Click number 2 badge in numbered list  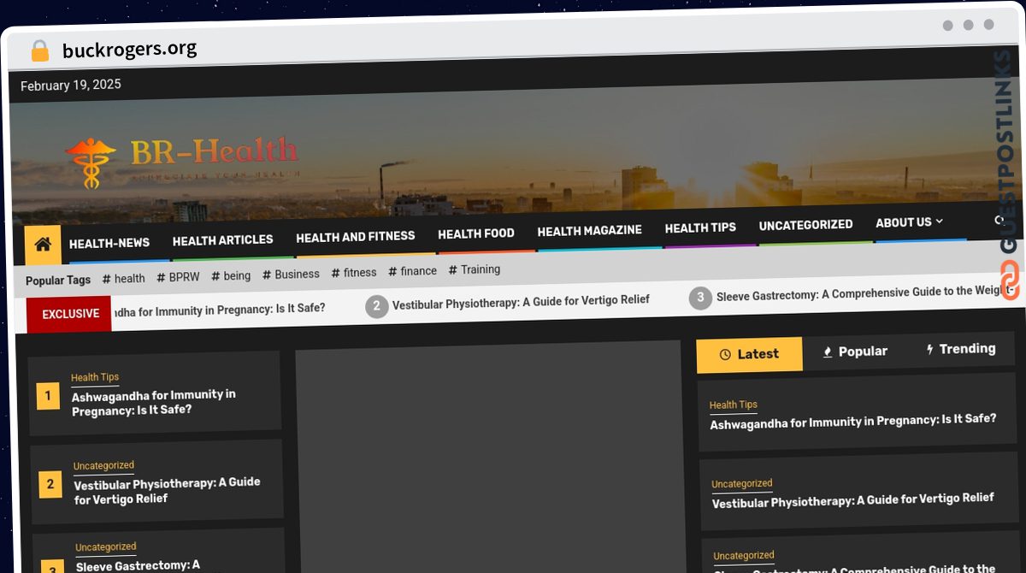(x=50, y=484)
